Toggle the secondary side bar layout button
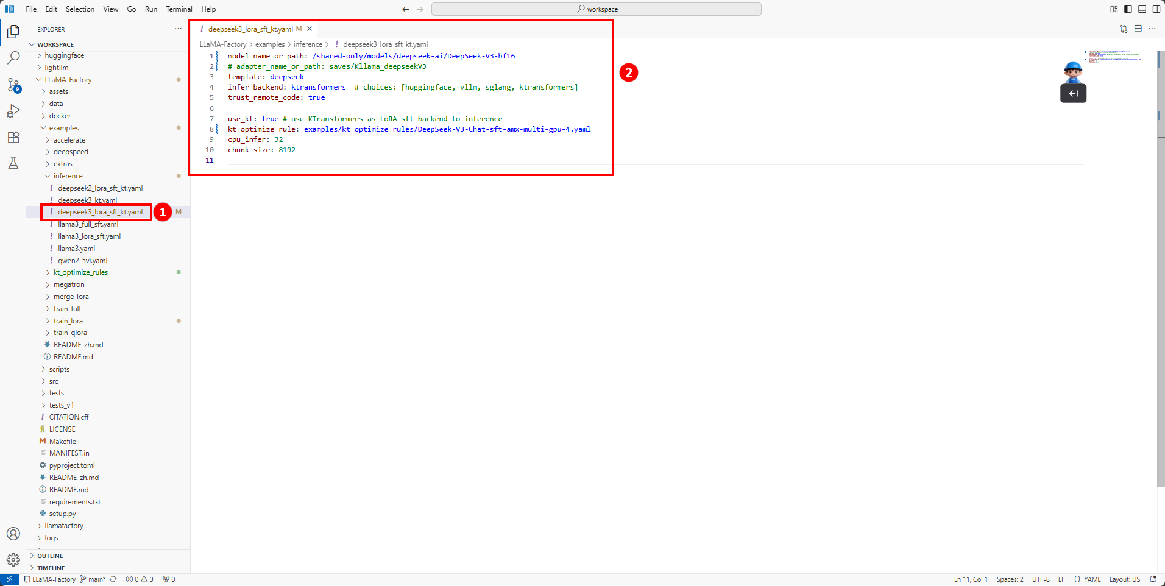Image resolution: width=1165 pixels, height=586 pixels. tap(1156, 9)
